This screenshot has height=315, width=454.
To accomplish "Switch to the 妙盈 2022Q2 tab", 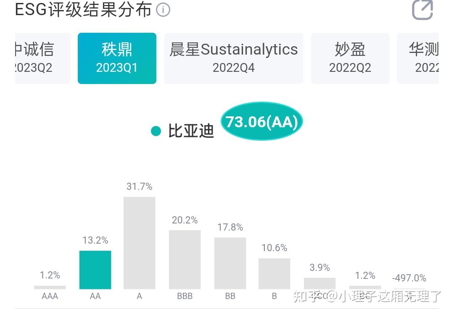I will (351, 58).
